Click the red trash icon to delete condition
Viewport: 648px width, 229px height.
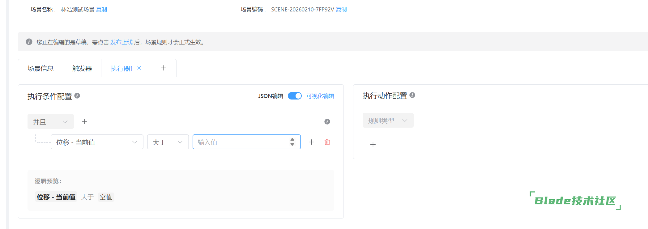pyautogui.click(x=327, y=142)
